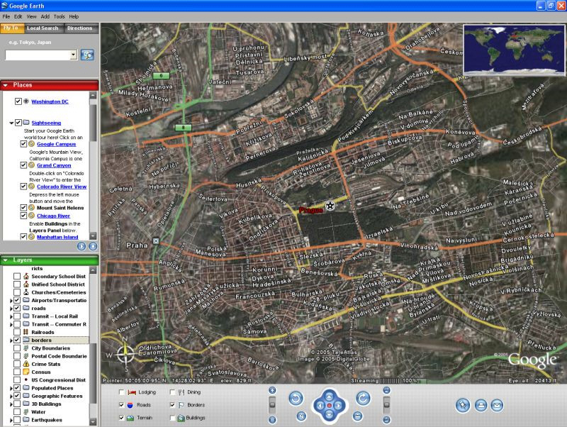Image resolution: width=567 pixels, height=427 pixels.
Task: Collapse the Sightseeing folder triangle
Action: click(x=11, y=123)
